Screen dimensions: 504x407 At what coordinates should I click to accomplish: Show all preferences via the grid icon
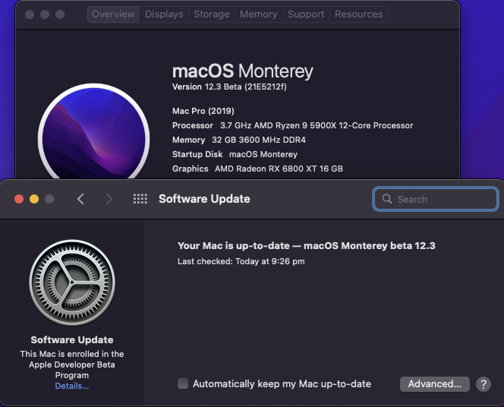click(x=140, y=199)
